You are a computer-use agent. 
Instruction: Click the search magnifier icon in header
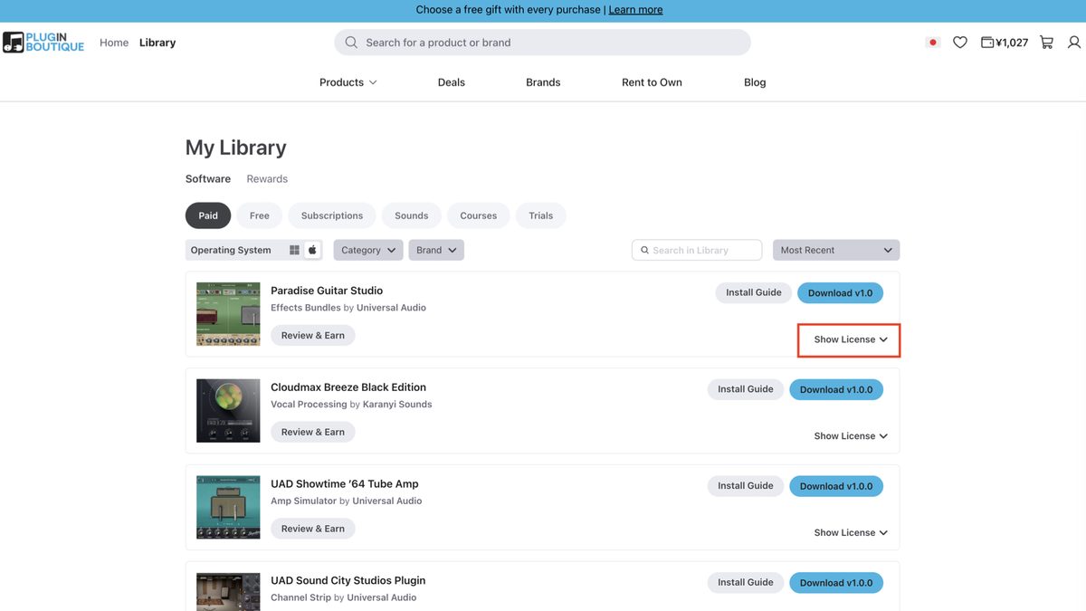pos(351,43)
